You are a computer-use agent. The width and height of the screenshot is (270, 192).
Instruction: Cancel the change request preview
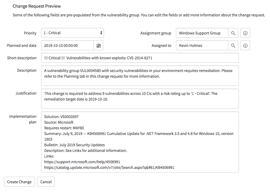46,182
